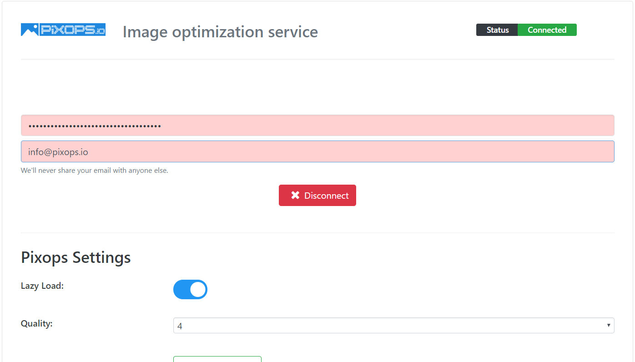Click the Image optimization service heading

(220, 32)
